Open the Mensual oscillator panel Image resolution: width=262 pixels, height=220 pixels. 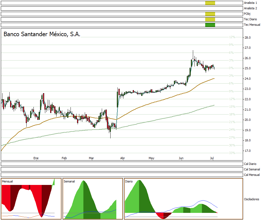pyautogui.click(x=31, y=199)
